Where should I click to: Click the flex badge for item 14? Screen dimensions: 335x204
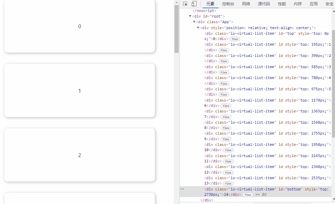tap(248, 195)
